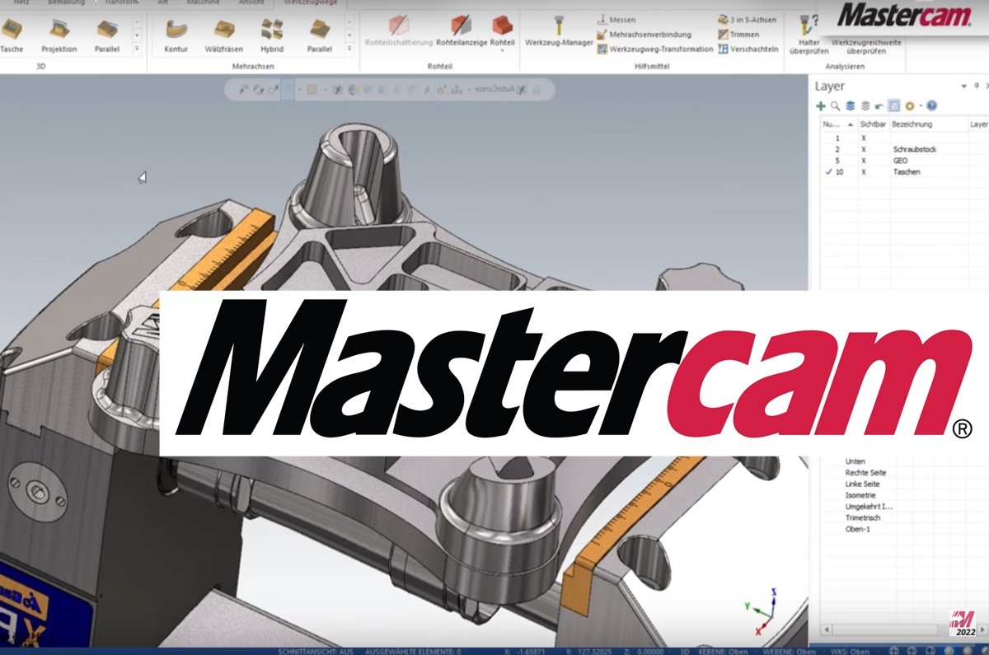The height and width of the screenshot is (655, 989).
Task: Select the Trimmen toolpath utility
Action: point(738,35)
